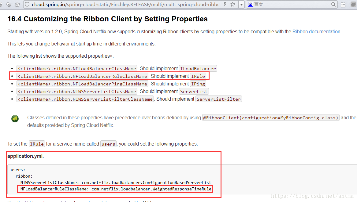Open the grid extensions icon at top right
The height and width of the screenshot is (202, 357).
point(343,5)
